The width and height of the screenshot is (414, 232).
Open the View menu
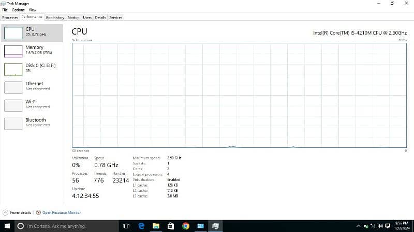pyautogui.click(x=33, y=10)
